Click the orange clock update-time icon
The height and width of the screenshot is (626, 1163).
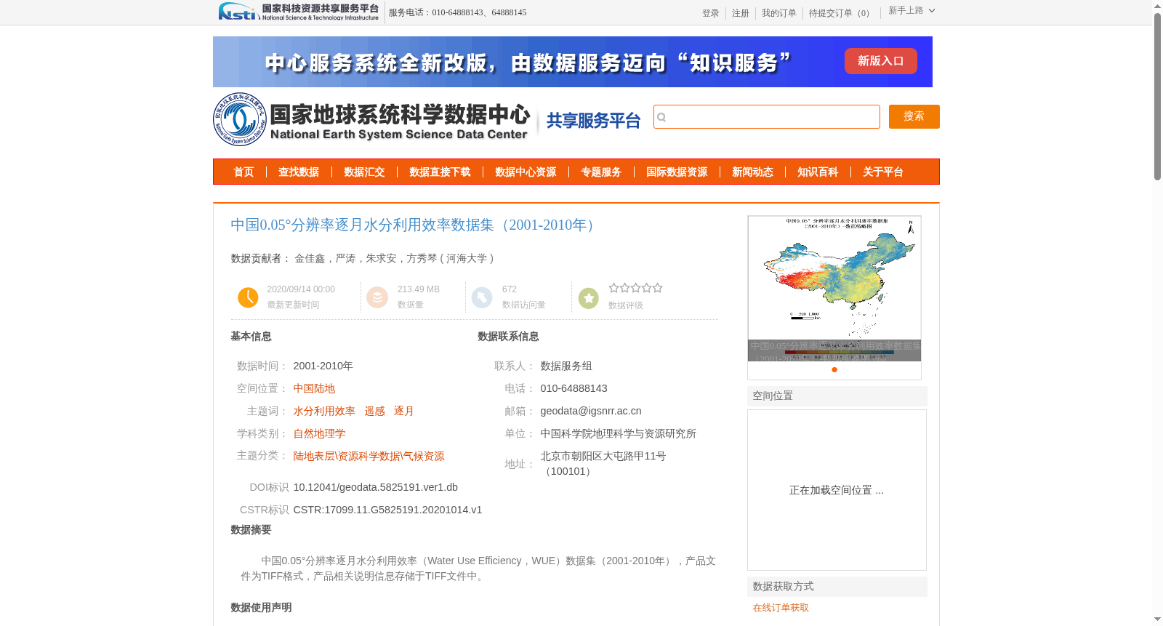[248, 297]
